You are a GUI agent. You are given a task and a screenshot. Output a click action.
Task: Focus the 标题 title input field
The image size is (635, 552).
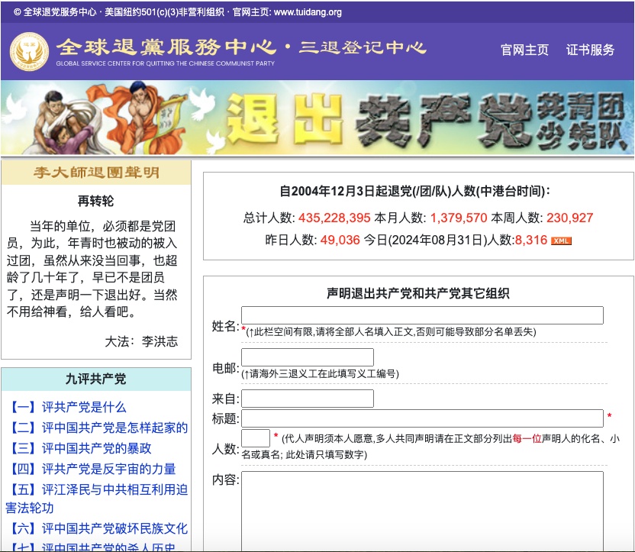[x=422, y=418]
